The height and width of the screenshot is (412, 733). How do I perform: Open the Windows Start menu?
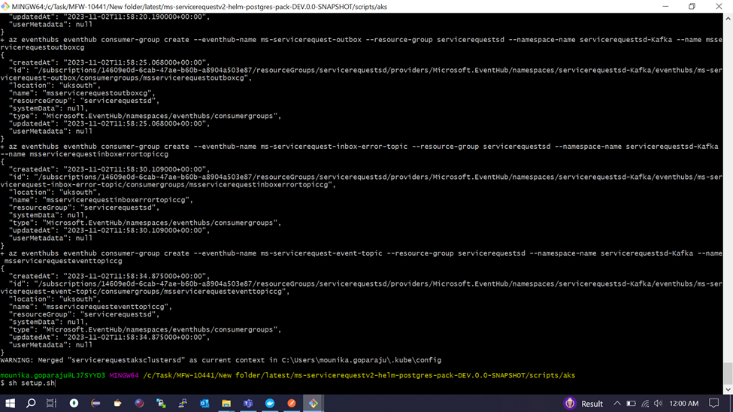(x=10, y=404)
